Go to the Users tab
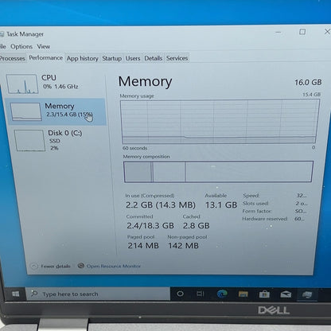 (133, 58)
